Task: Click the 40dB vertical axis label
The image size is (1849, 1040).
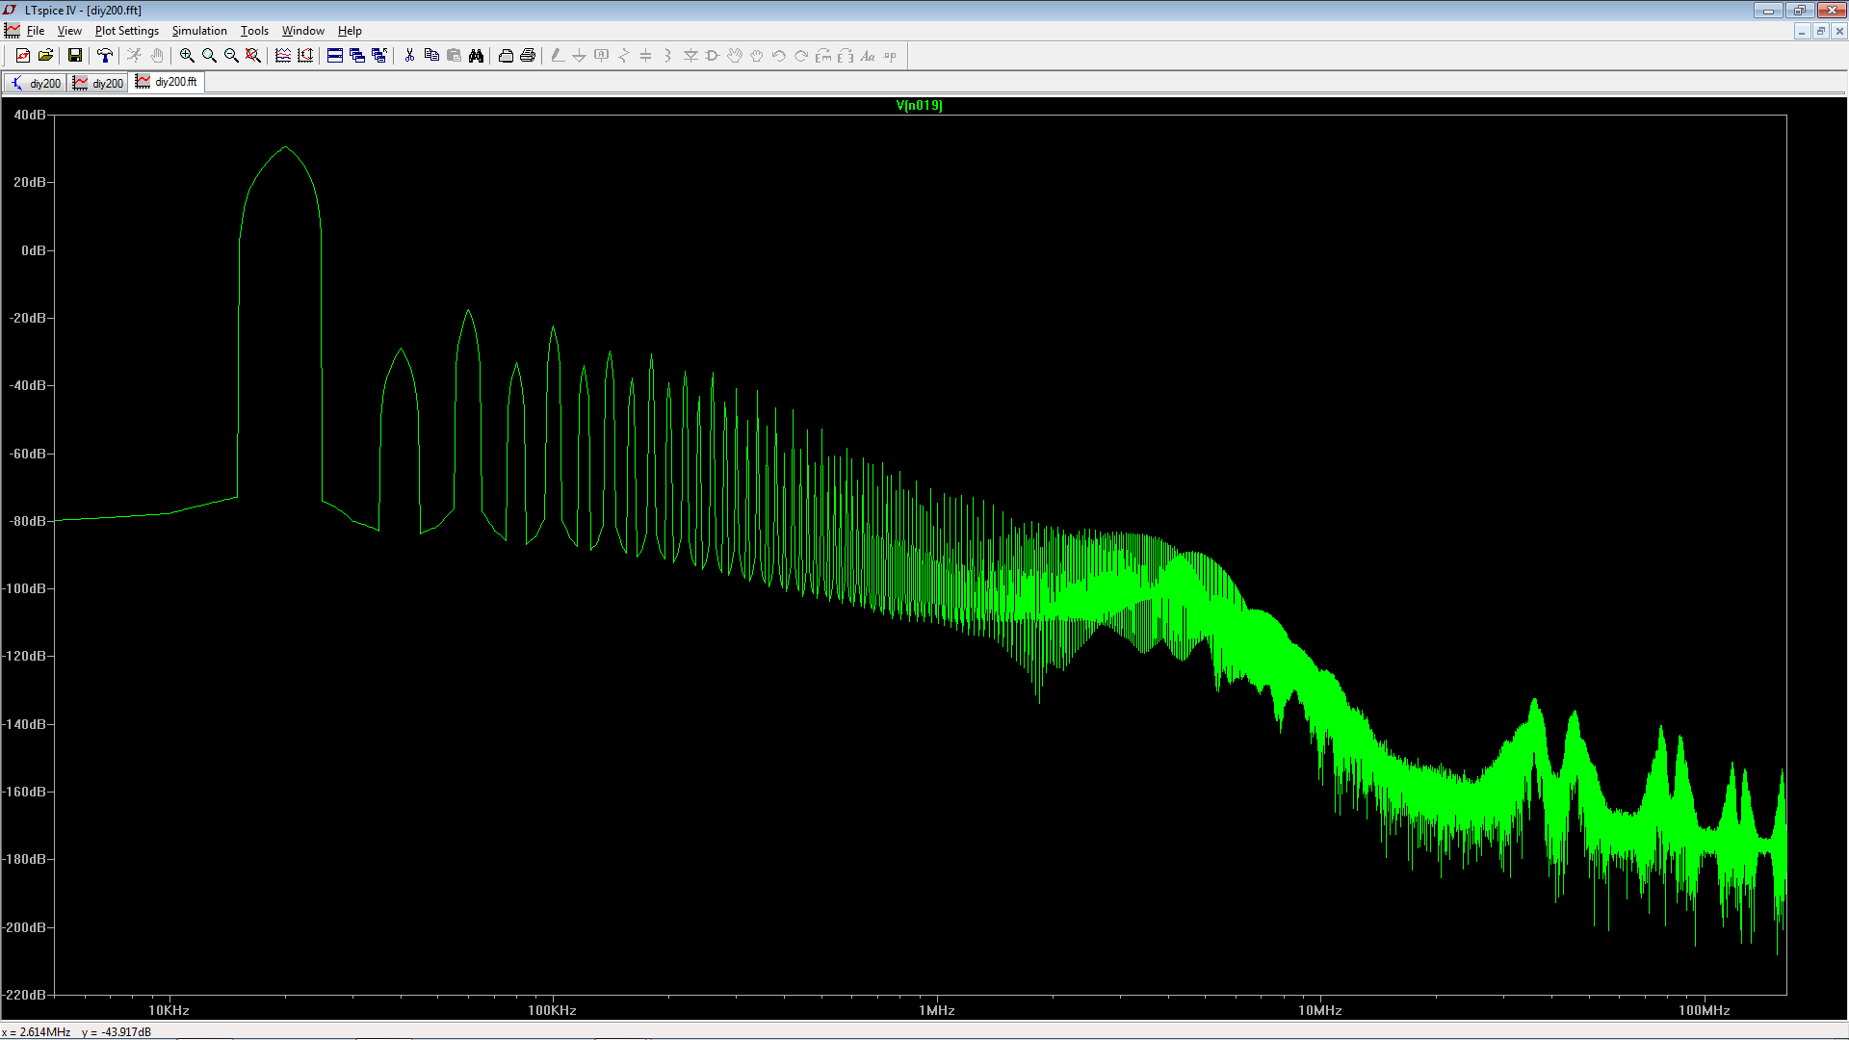Action: click(x=29, y=115)
